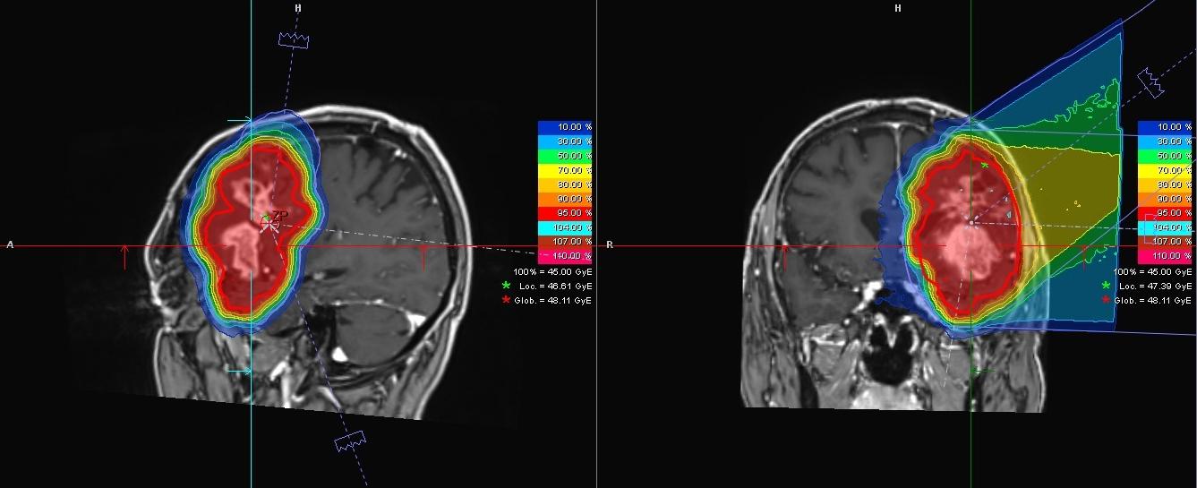Select the 140.00 % magenta swatch in left legend
Screen dimensions: 1197x488
pos(565,256)
